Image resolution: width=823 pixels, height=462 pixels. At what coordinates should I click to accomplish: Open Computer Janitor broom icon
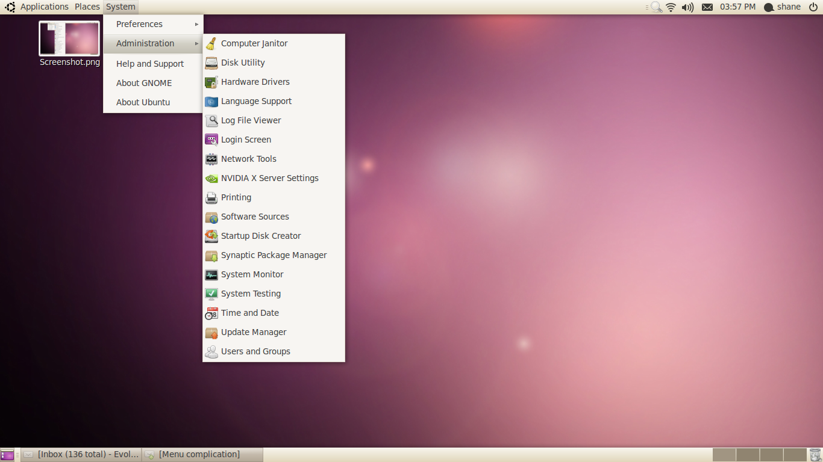(211, 43)
